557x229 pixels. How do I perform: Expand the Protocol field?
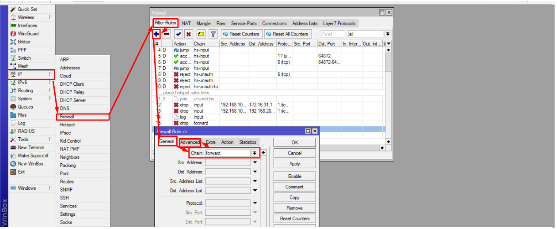point(255,203)
